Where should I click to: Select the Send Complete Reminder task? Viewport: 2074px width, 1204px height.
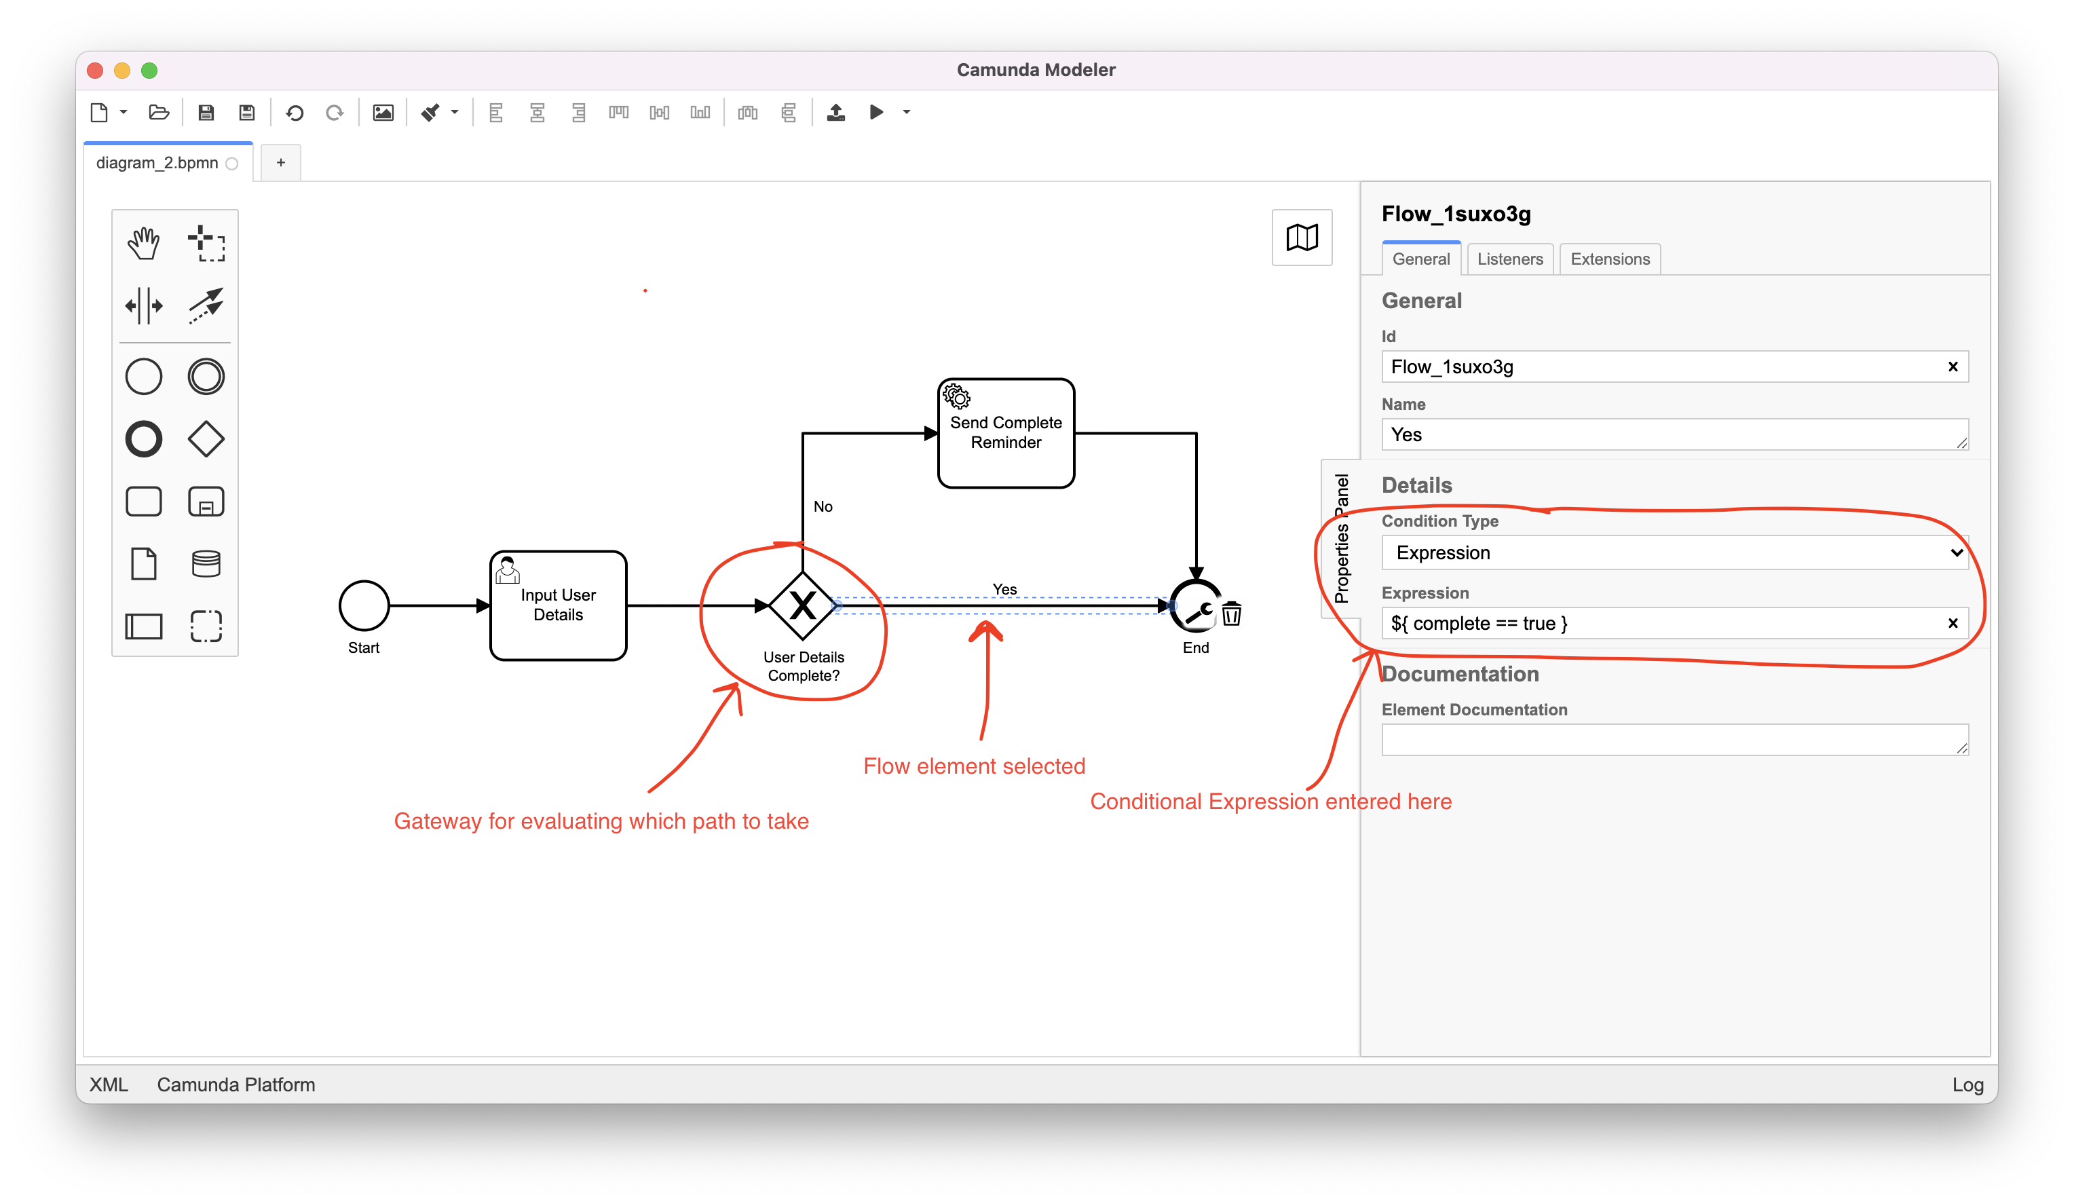point(1006,434)
